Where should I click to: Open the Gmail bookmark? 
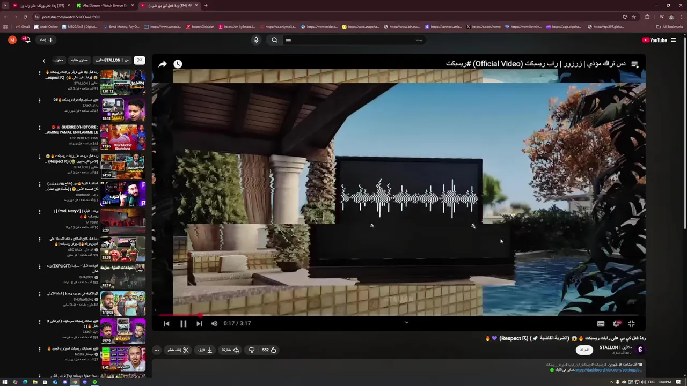(x=23, y=27)
